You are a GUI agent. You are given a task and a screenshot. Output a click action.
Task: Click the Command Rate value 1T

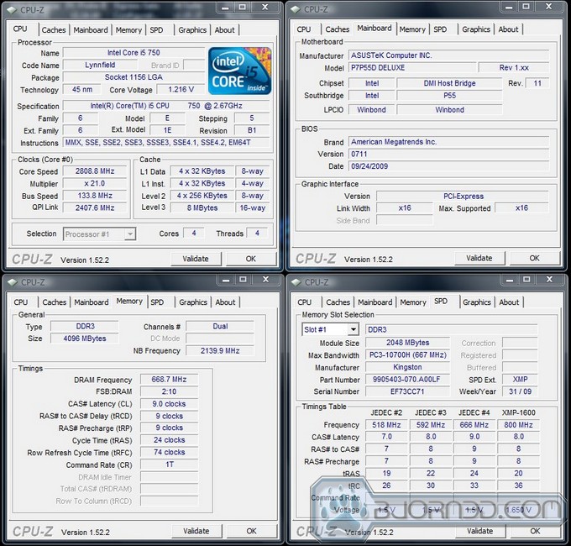169,465
